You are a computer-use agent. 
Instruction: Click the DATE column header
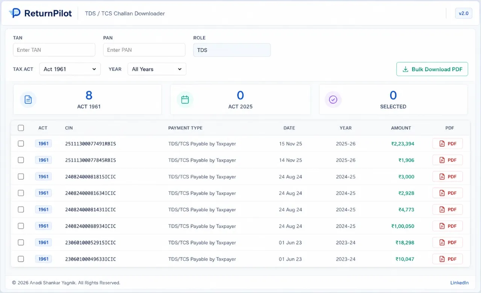coord(289,128)
